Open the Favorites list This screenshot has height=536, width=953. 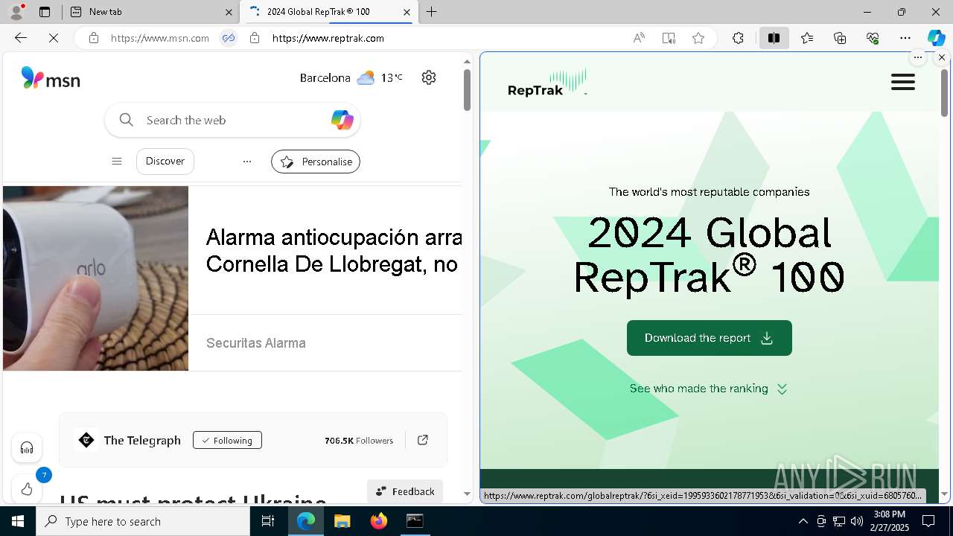click(x=807, y=38)
